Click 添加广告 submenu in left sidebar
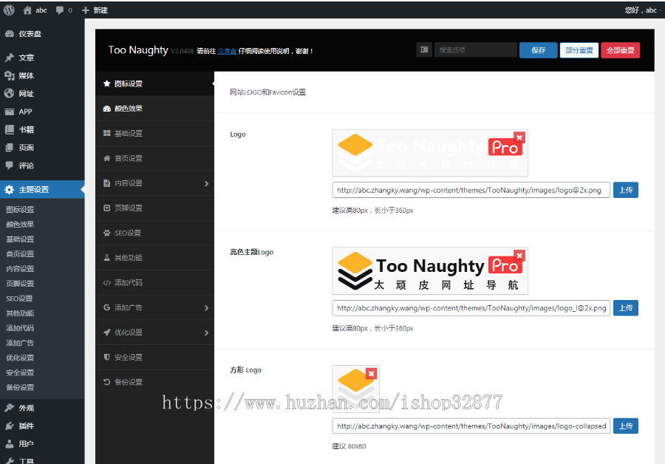The width and height of the screenshot is (665, 464). (20, 343)
